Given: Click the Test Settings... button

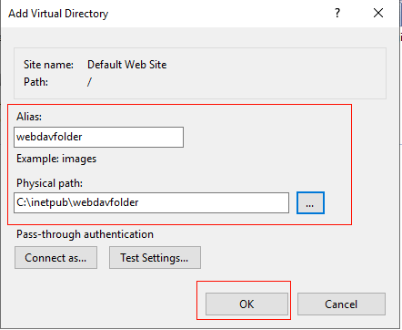Looking at the screenshot, I should (155, 258).
